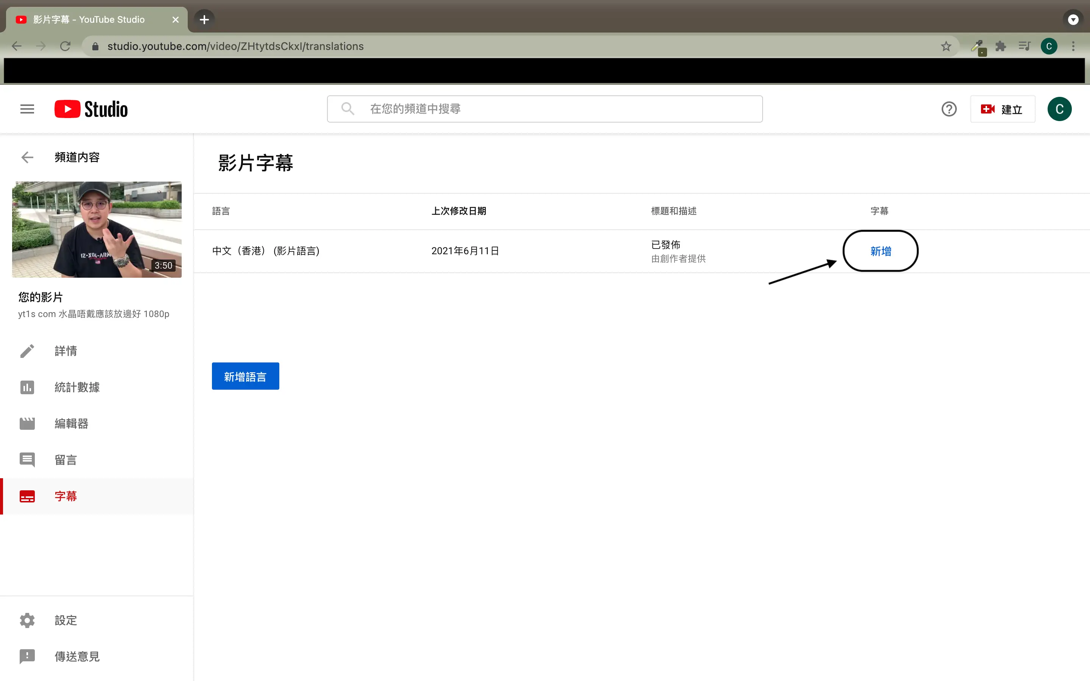1090x681 pixels.
Task: Open the account avatar in Studio header
Action: click(1059, 109)
